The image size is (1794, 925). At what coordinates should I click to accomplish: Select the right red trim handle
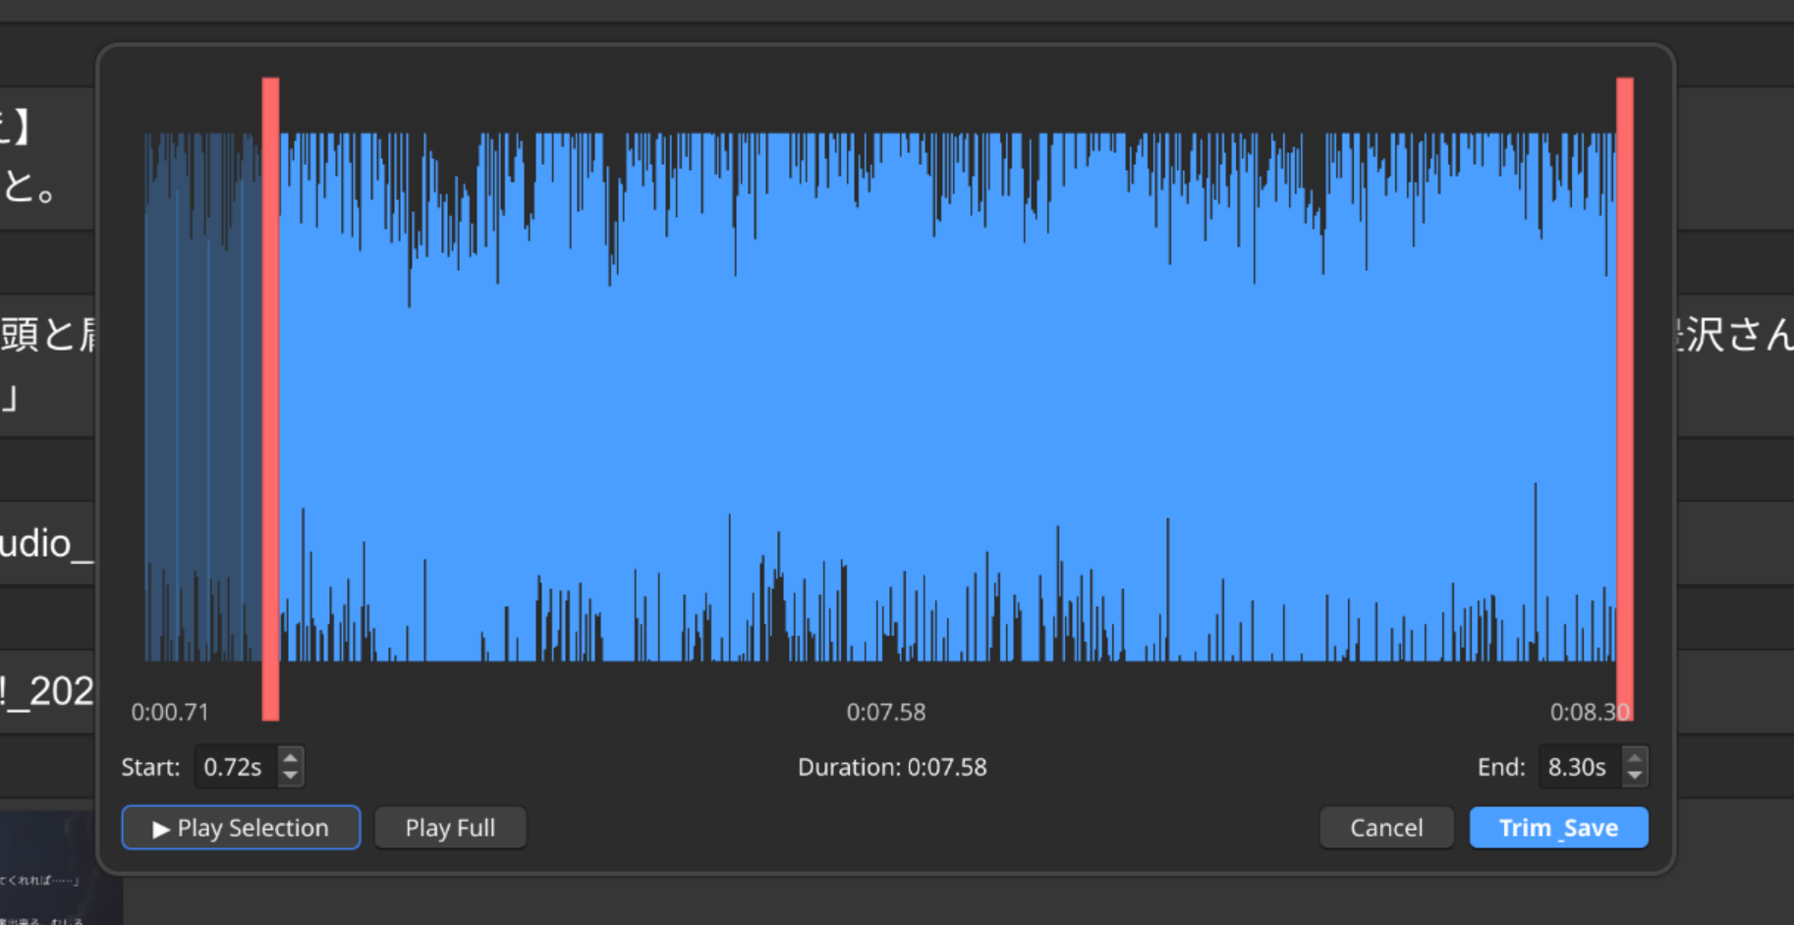1625,399
